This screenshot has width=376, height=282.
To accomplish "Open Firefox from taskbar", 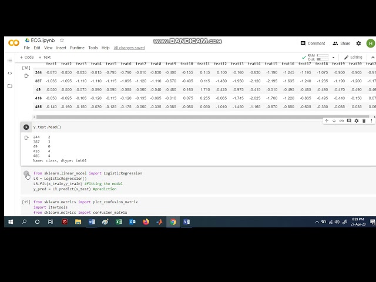I will tap(146, 222).
